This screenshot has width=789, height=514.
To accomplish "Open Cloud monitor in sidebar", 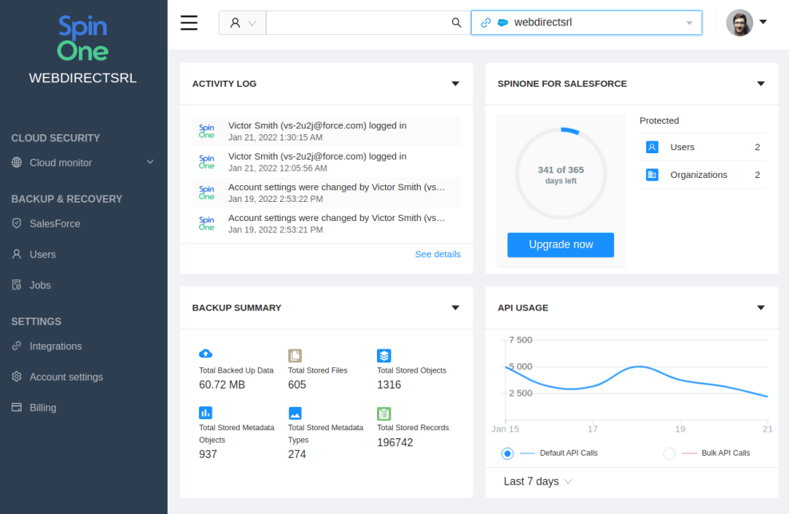I will click(x=83, y=163).
